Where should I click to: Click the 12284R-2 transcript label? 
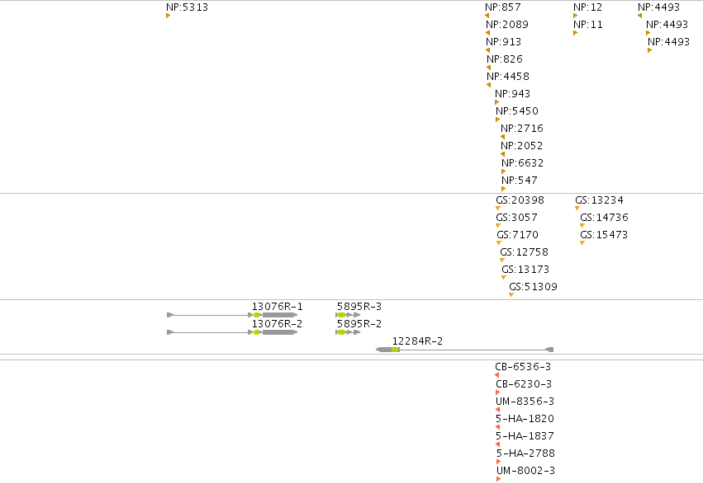click(417, 341)
